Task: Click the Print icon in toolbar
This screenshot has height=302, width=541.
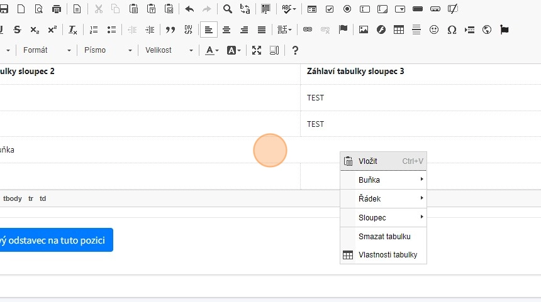Action: pyautogui.click(x=57, y=9)
